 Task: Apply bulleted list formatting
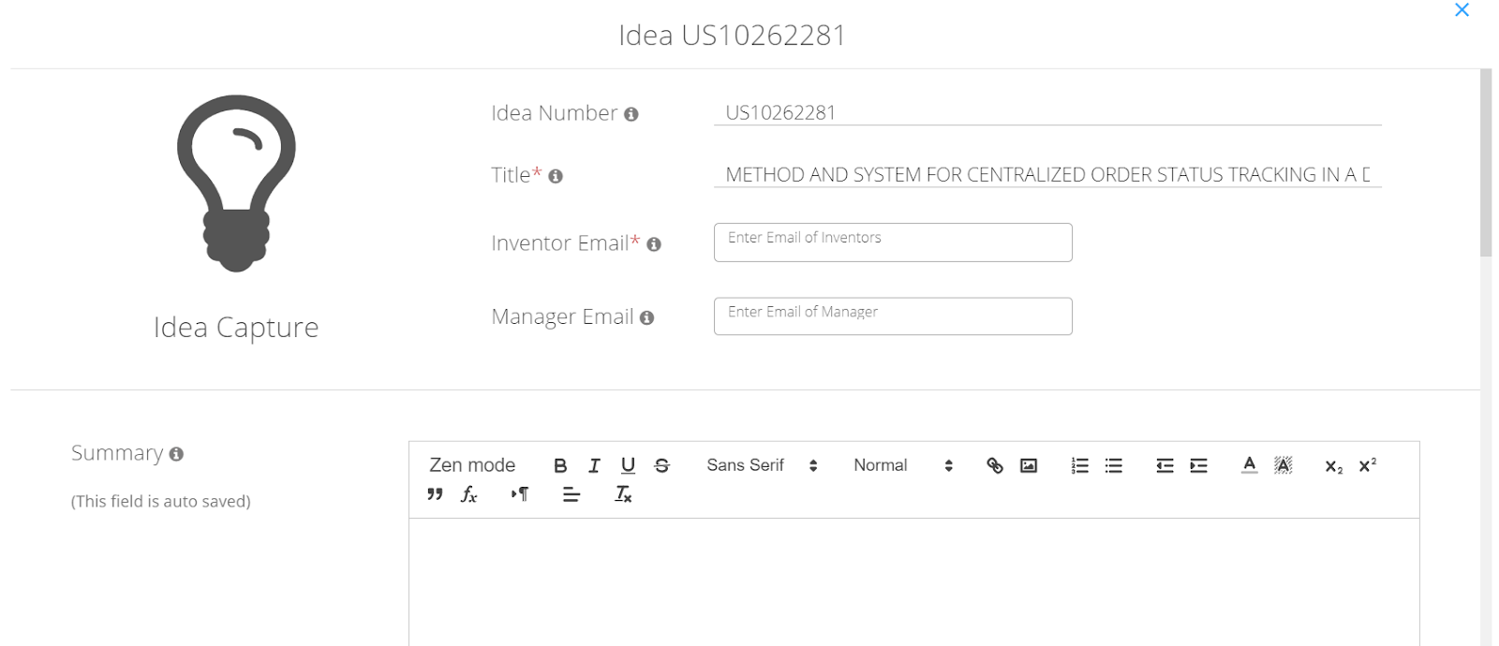coord(1114,465)
